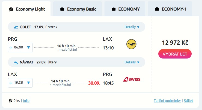Click the departure plane icon beside ODLET

click(16, 27)
